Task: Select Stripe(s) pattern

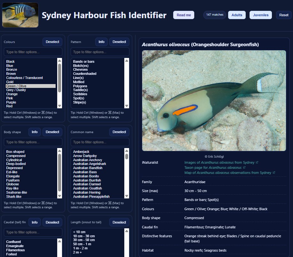Action: click(x=98, y=102)
